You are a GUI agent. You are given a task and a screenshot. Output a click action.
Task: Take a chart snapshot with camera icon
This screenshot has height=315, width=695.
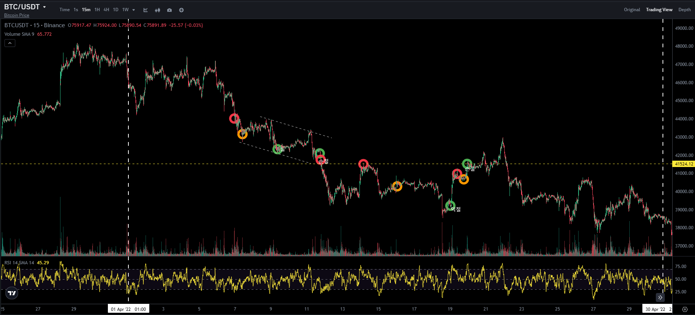click(x=169, y=10)
